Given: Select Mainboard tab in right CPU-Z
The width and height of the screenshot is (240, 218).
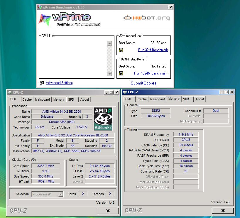Looking at the screenshot, I should click(158, 99).
